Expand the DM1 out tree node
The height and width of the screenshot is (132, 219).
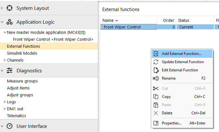[x=4, y=109]
